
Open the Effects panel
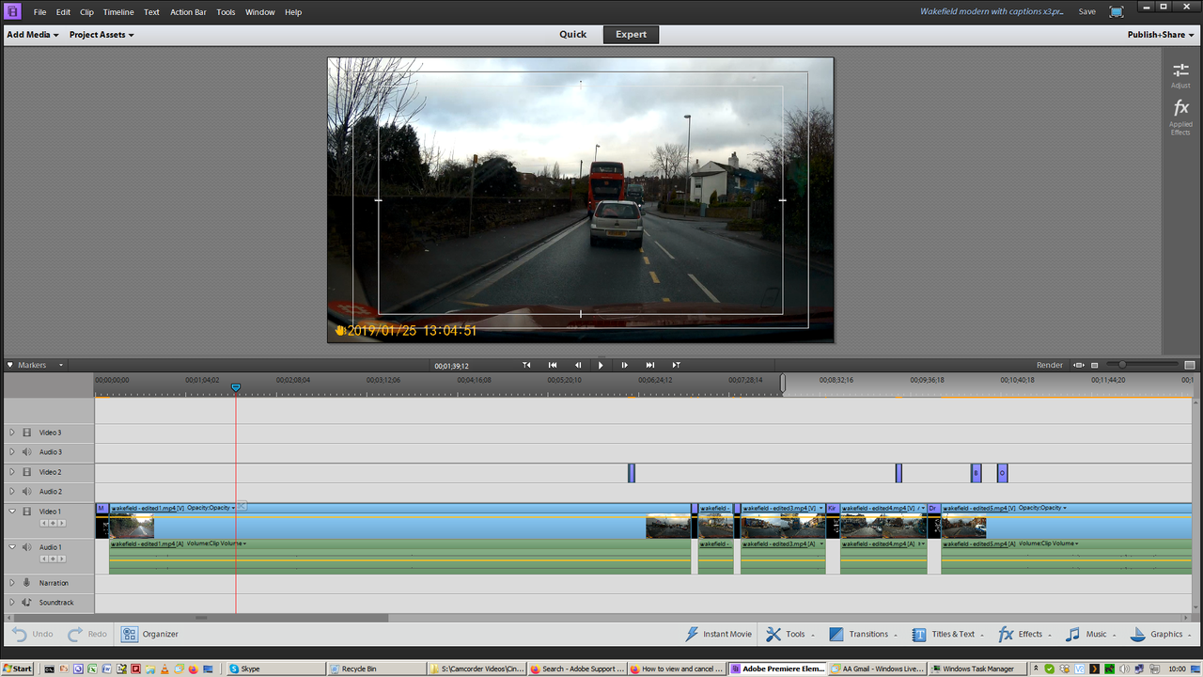[1024, 634]
